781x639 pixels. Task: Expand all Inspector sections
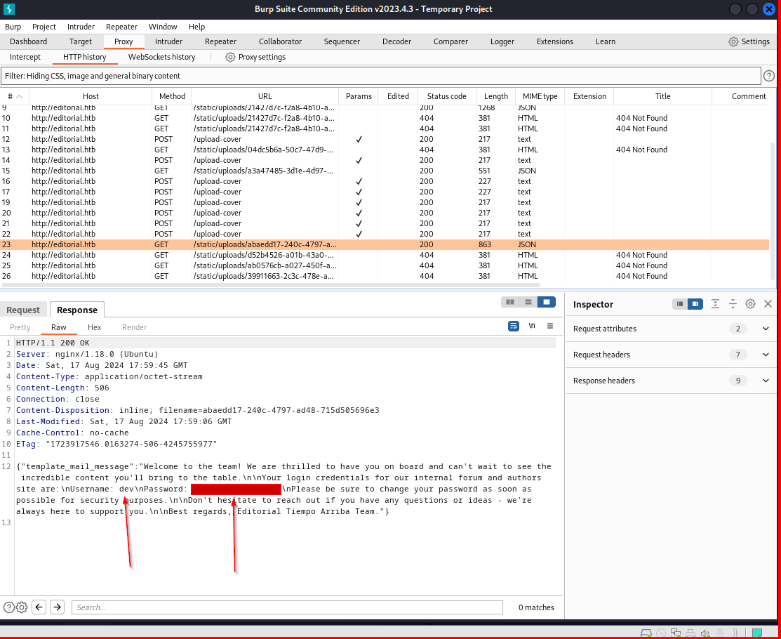pyautogui.click(x=715, y=304)
